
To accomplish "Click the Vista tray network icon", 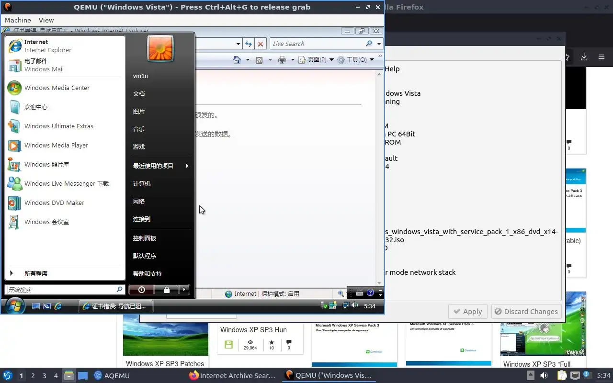I will (345, 305).
